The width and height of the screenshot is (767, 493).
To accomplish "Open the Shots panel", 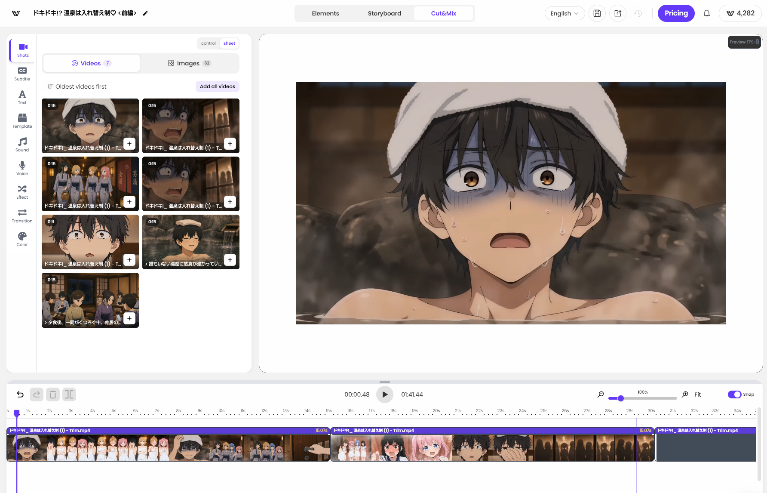I will 23,50.
